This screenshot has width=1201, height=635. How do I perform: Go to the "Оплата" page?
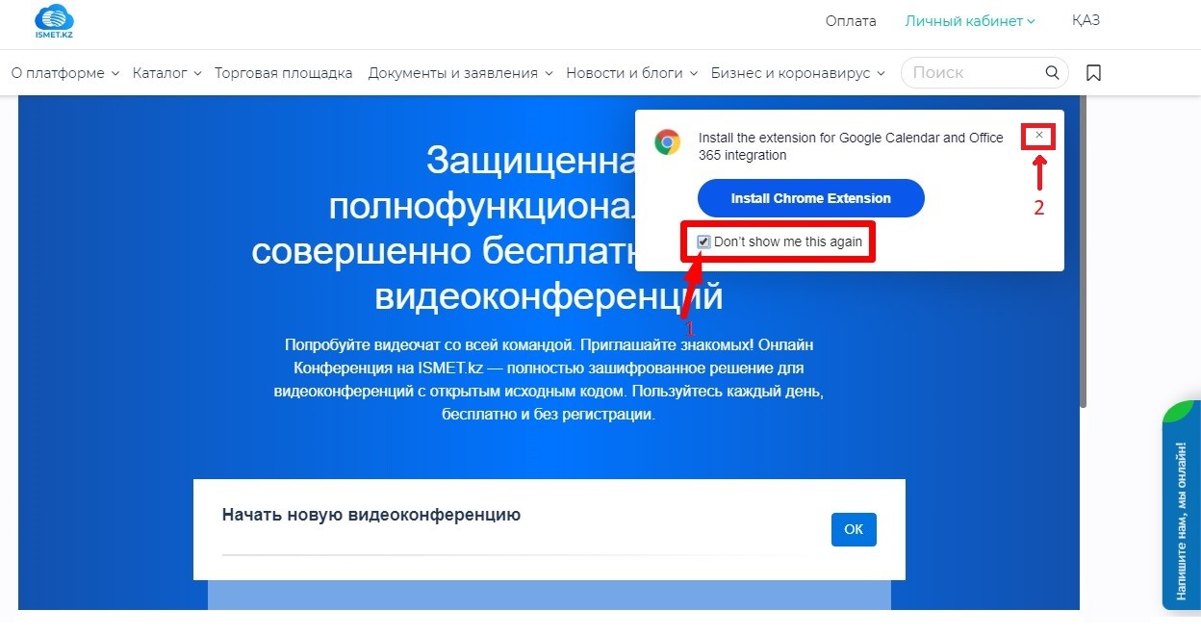(851, 21)
